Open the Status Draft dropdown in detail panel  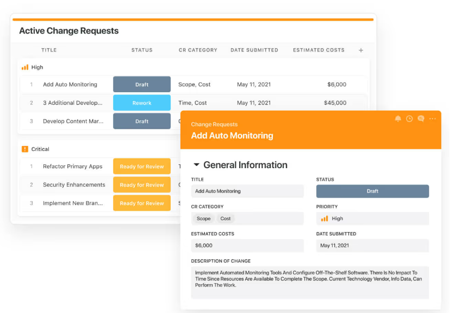372,191
